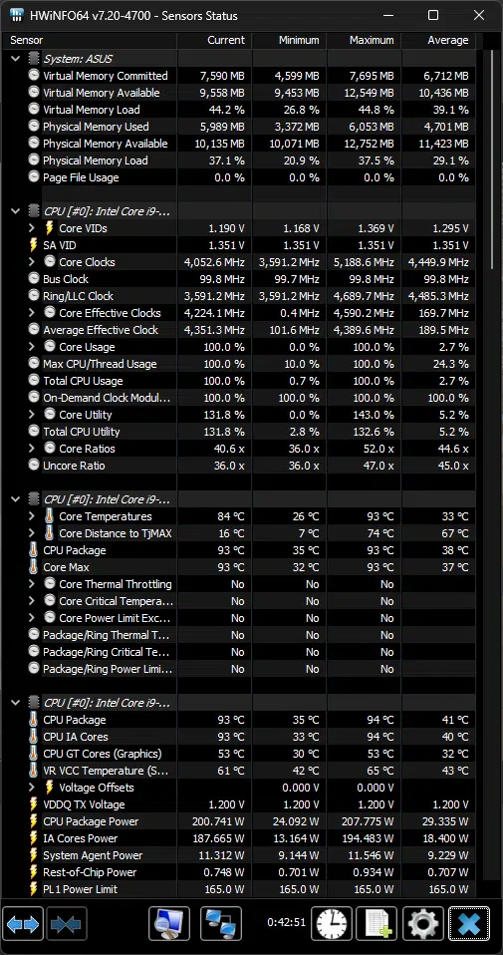Image resolution: width=503 pixels, height=955 pixels.
Task: Open the remote sensor monitor icon
Action: pyautogui.click(x=169, y=924)
